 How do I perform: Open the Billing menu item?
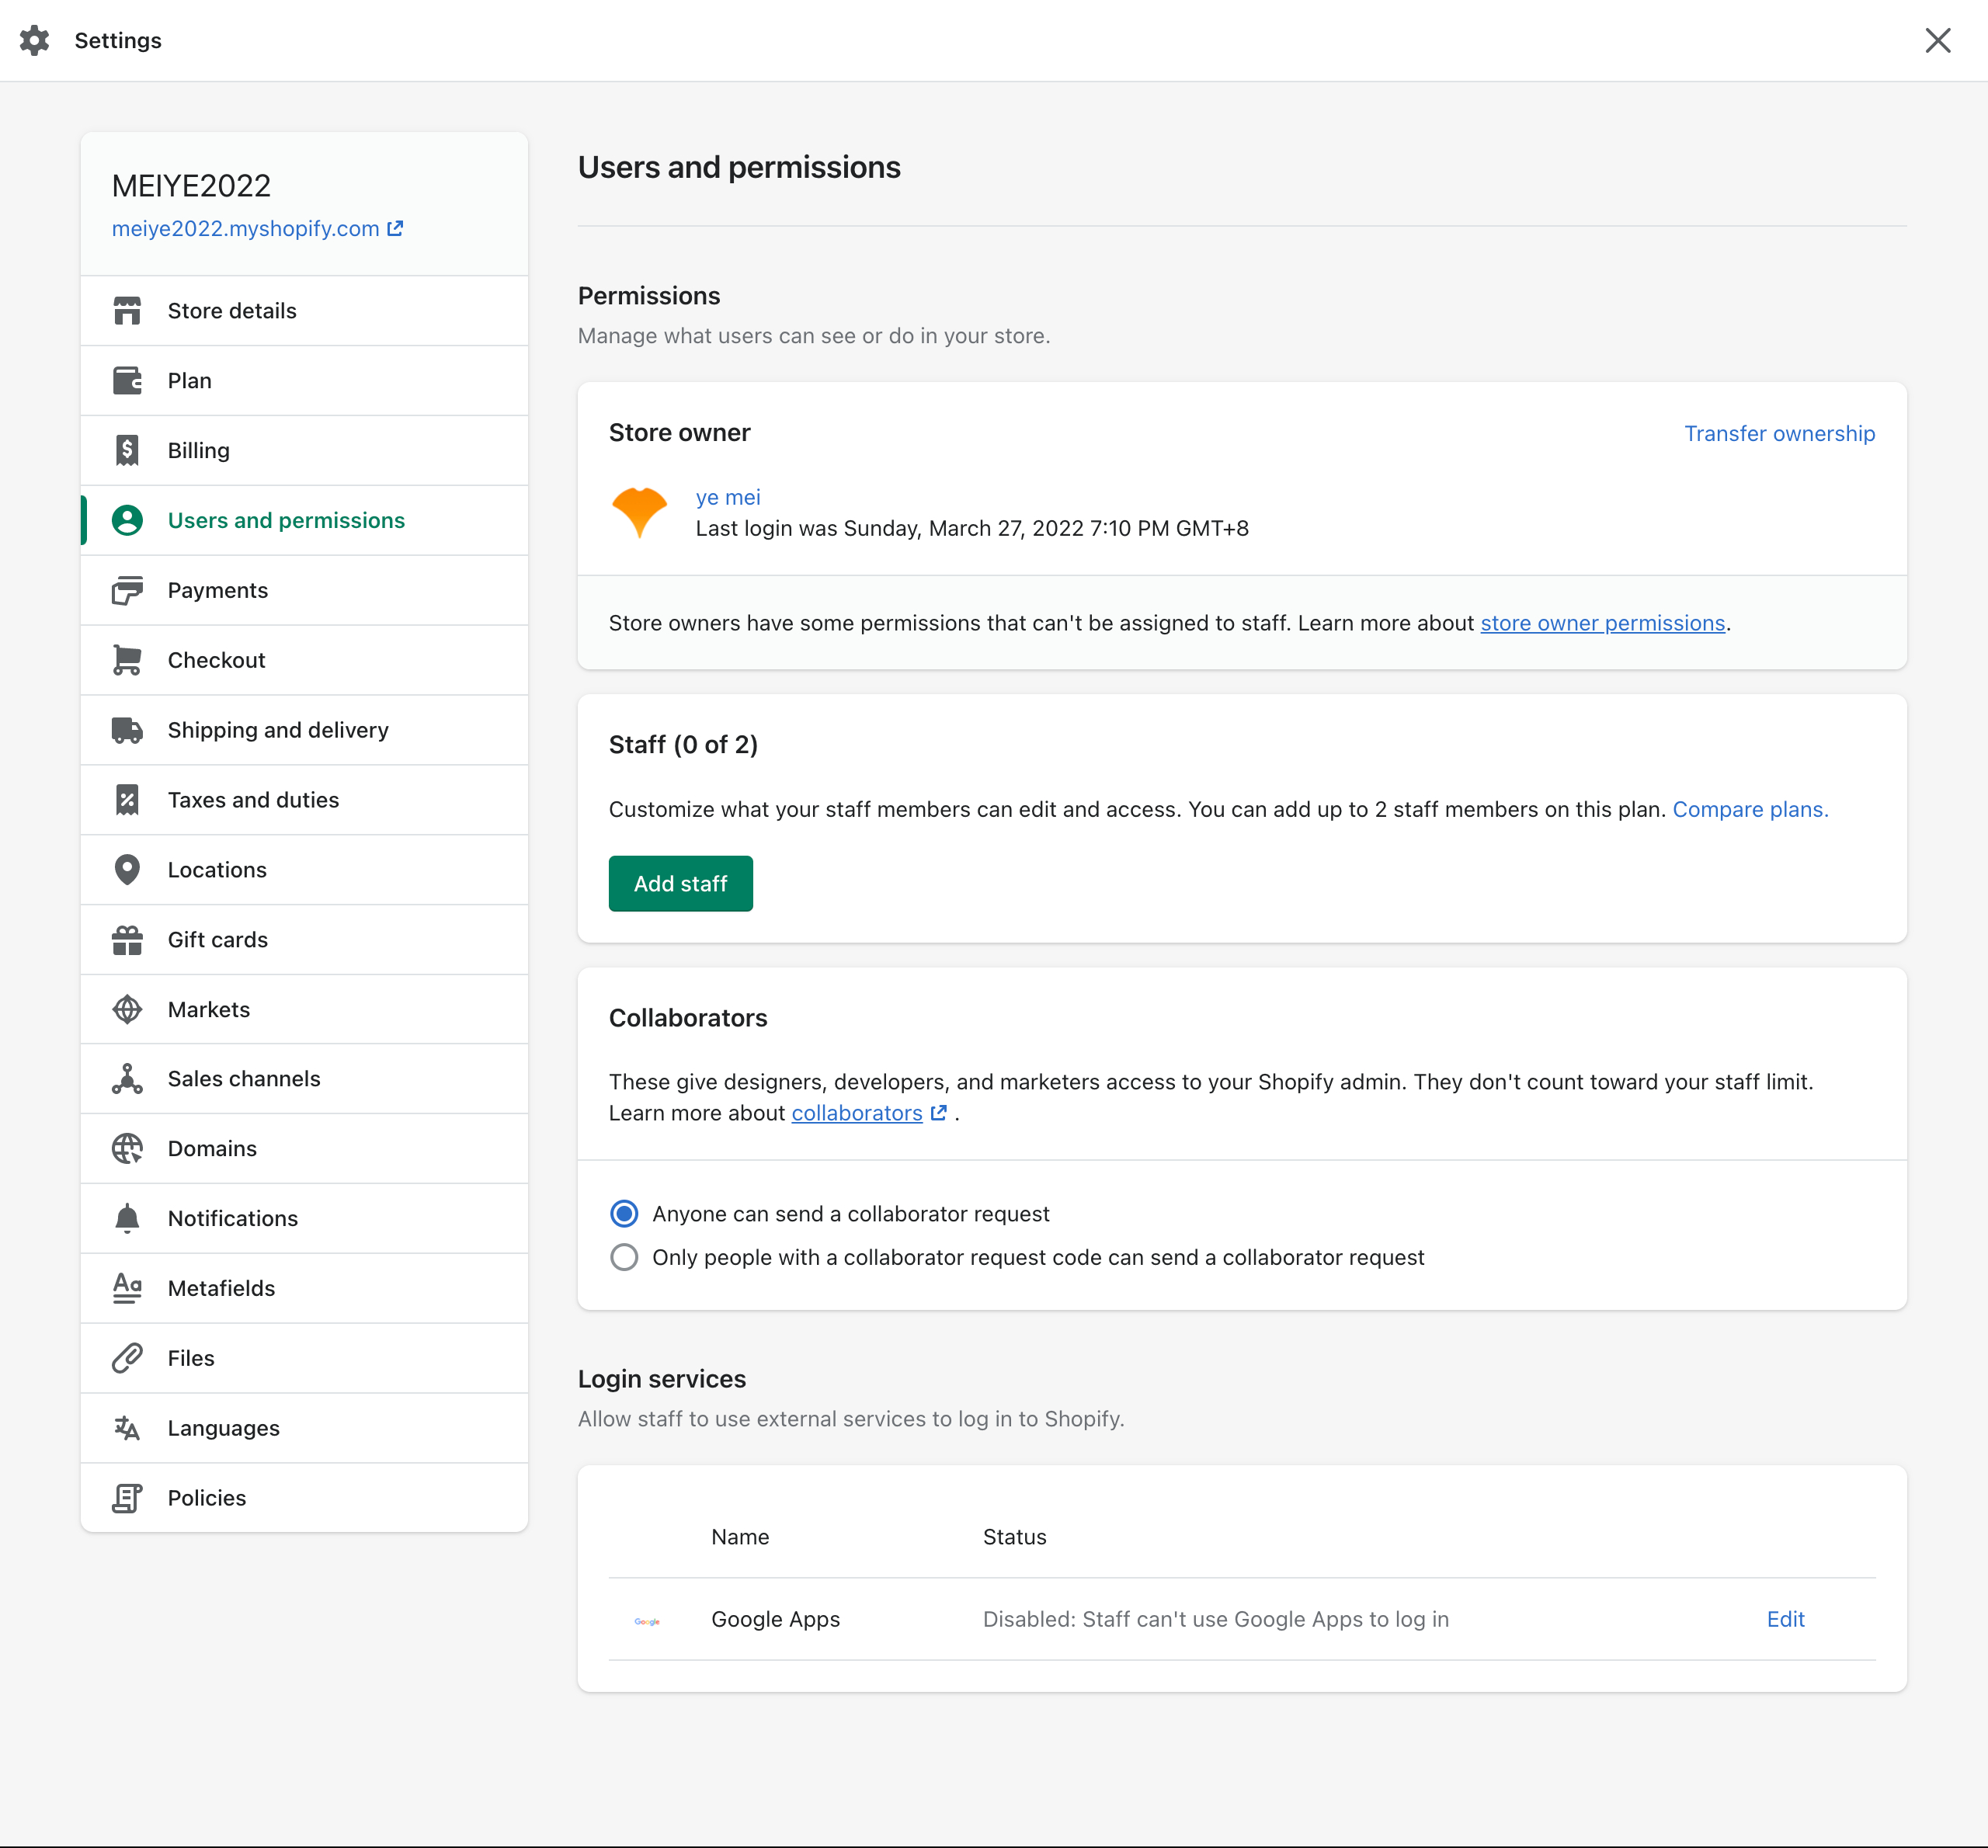304,451
